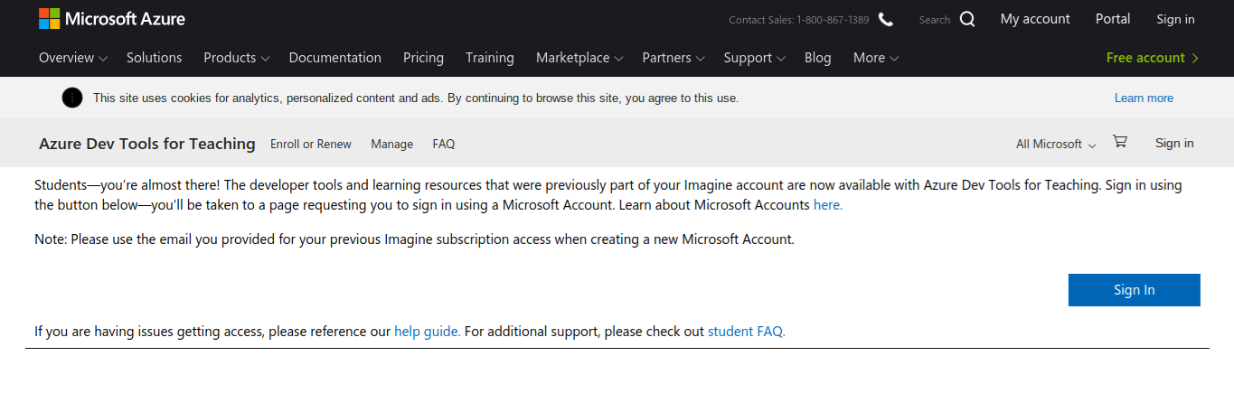Click the blue Sign In button
The height and width of the screenshot is (403, 1234).
click(1135, 290)
